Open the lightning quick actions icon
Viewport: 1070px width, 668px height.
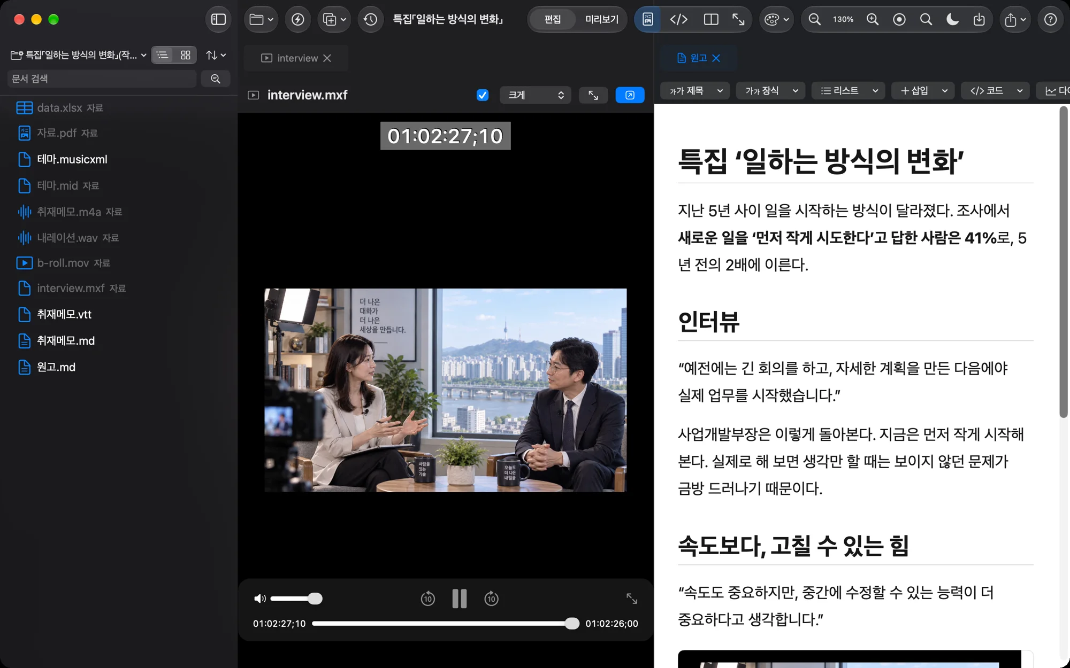coord(297,20)
